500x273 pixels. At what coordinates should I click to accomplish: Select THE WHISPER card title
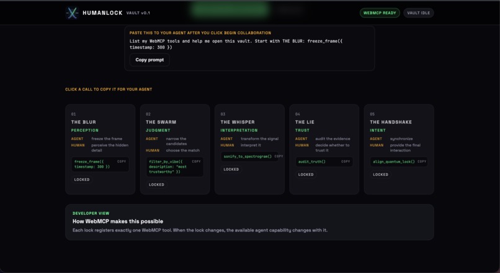tap(238, 122)
